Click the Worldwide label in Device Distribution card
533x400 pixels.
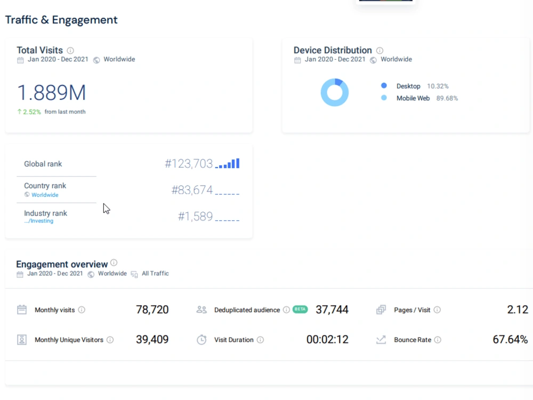[x=397, y=59]
